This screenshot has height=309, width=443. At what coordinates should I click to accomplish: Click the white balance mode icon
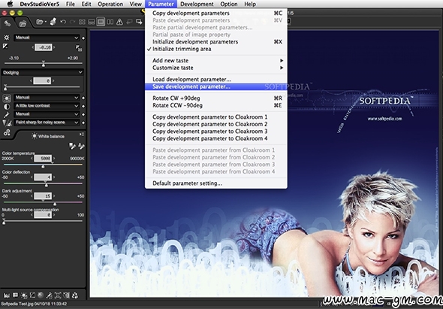(7, 98)
